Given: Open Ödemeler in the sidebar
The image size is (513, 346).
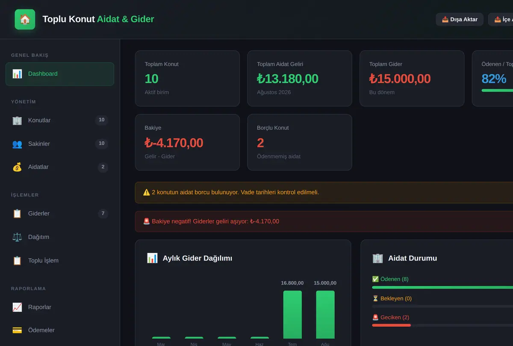Looking at the screenshot, I should click(x=60, y=330).
